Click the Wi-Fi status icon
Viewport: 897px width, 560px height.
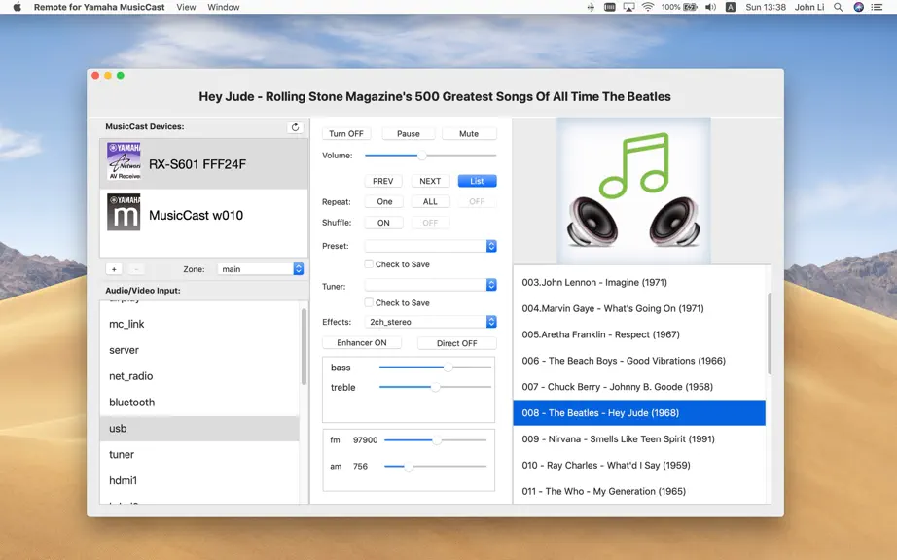[648, 7]
